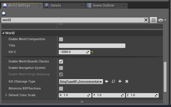Click the vertical scrollbar thumb
The width and height of the screenshot is (171, 107).
point(165,77)
